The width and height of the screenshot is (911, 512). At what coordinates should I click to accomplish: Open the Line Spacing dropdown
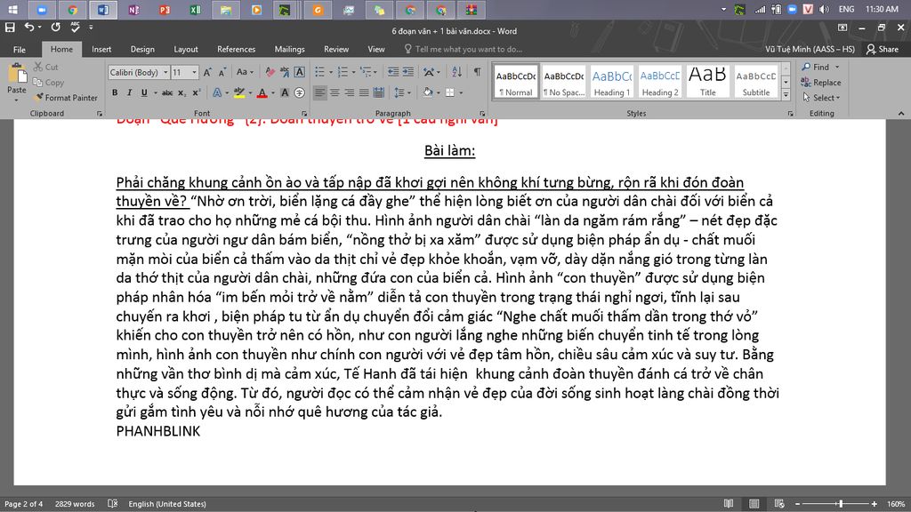tap(402, 92)
